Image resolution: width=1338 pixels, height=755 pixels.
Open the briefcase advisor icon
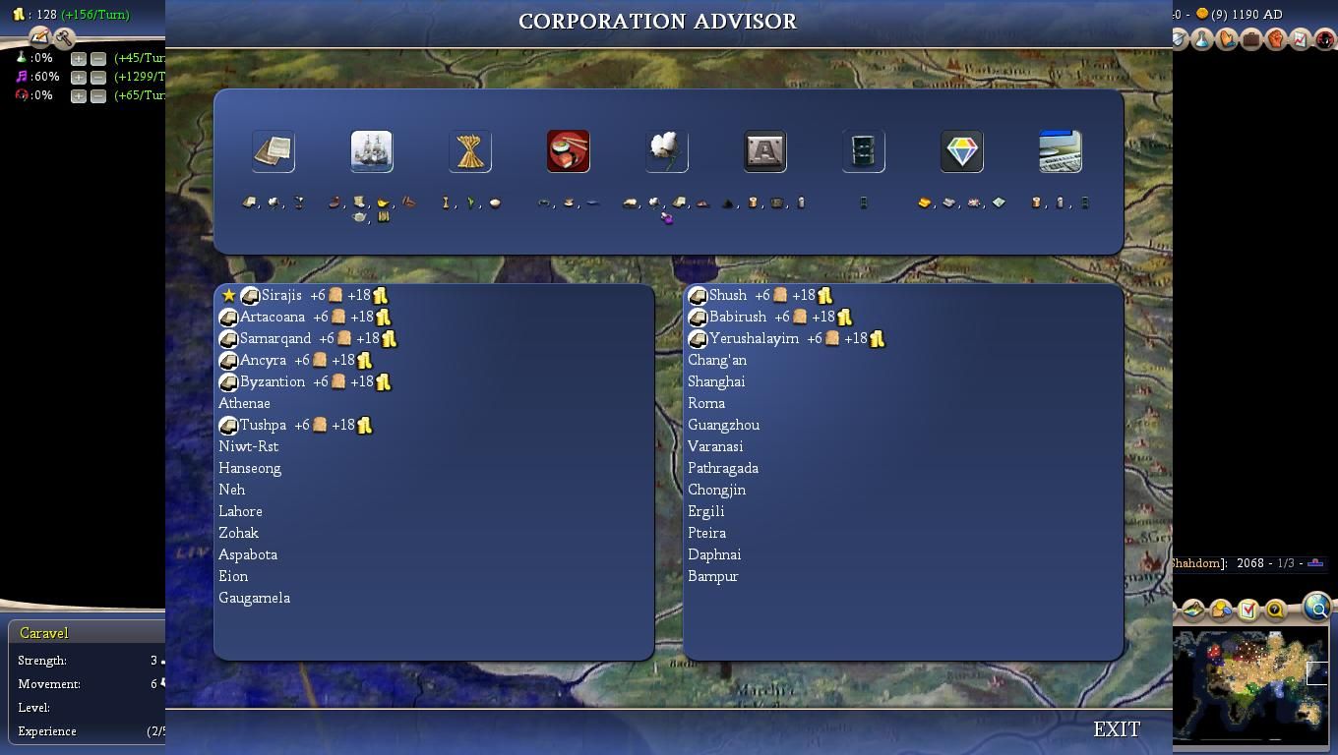click(1251, 39)
